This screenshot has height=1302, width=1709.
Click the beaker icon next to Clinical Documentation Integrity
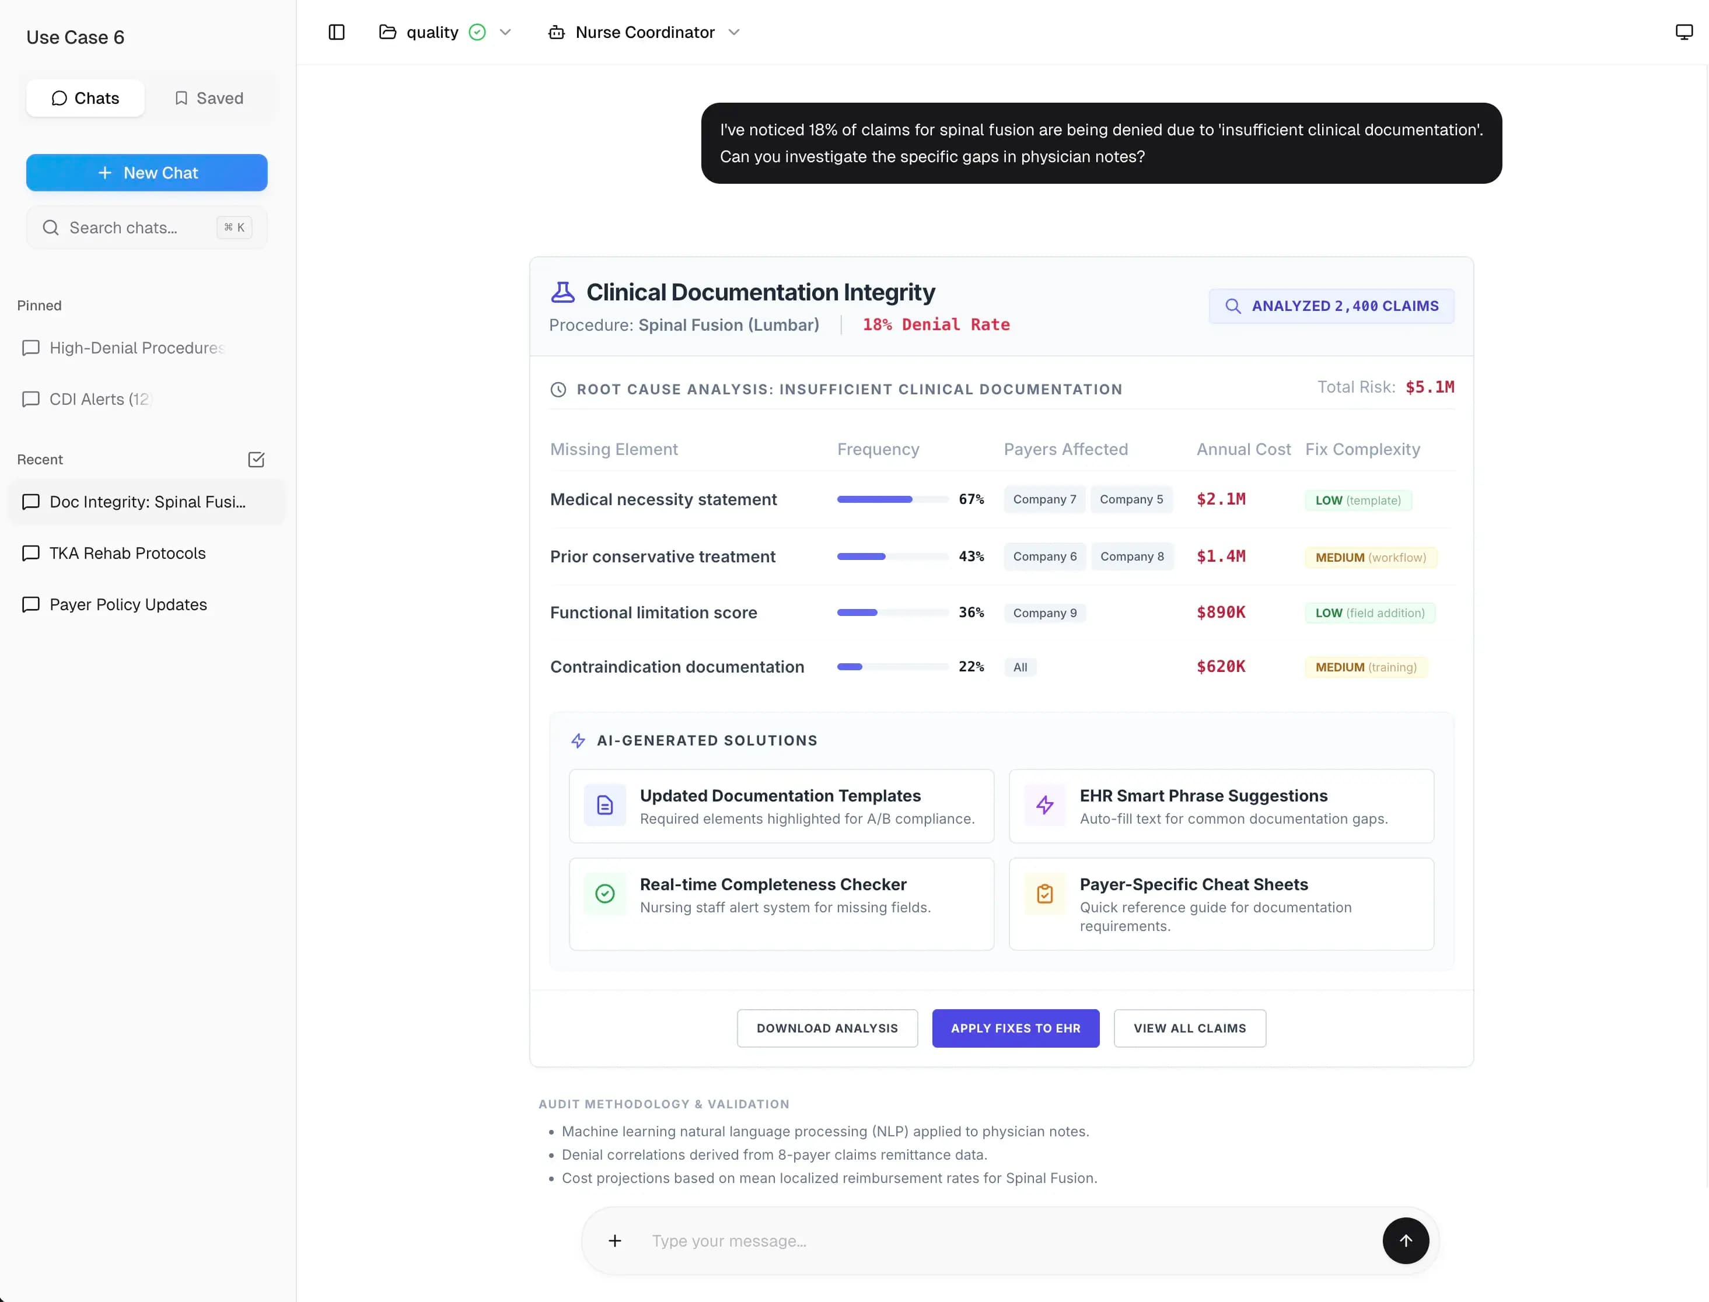click(x=562, y=292)
